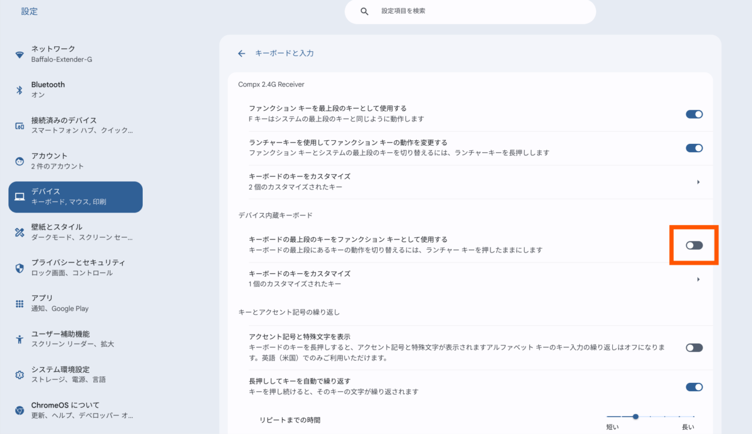The image size is (752, 434).
Task: Click the account face icon
Action: pyautogui.click(x=19, y=161)
